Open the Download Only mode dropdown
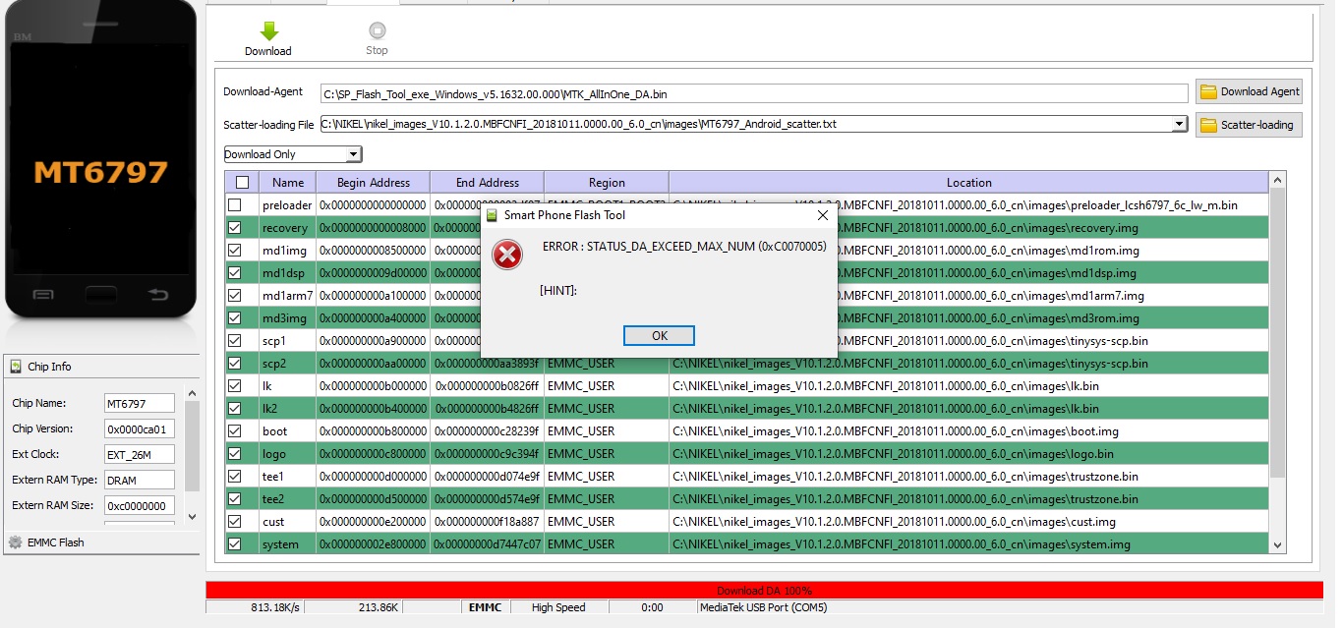Image resolution: width=1343 pixels, height=628 pixels. click(x=353, y=154)
